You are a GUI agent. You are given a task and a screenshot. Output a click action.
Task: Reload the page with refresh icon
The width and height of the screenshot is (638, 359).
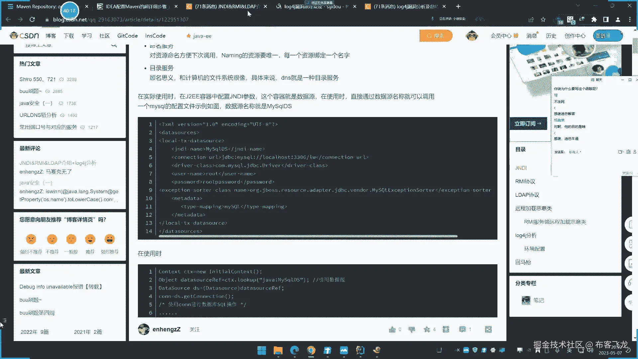[x=32, y=20]
